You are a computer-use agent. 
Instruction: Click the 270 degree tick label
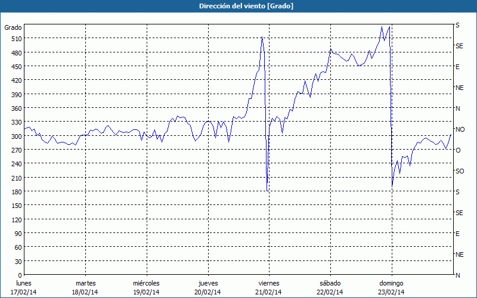coord(16,150)
